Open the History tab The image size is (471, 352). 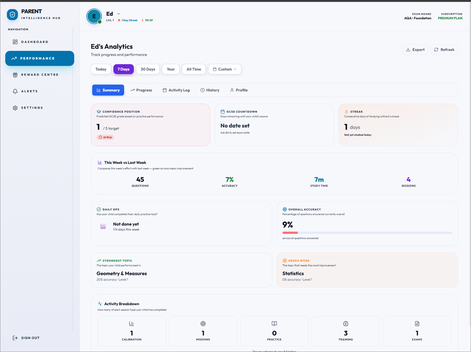pos(210,90)
